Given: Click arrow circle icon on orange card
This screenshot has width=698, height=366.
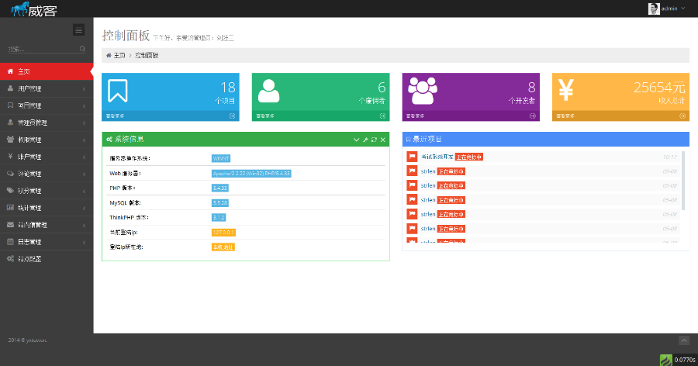Looking at the screenshot, I should tap(682, 116).
